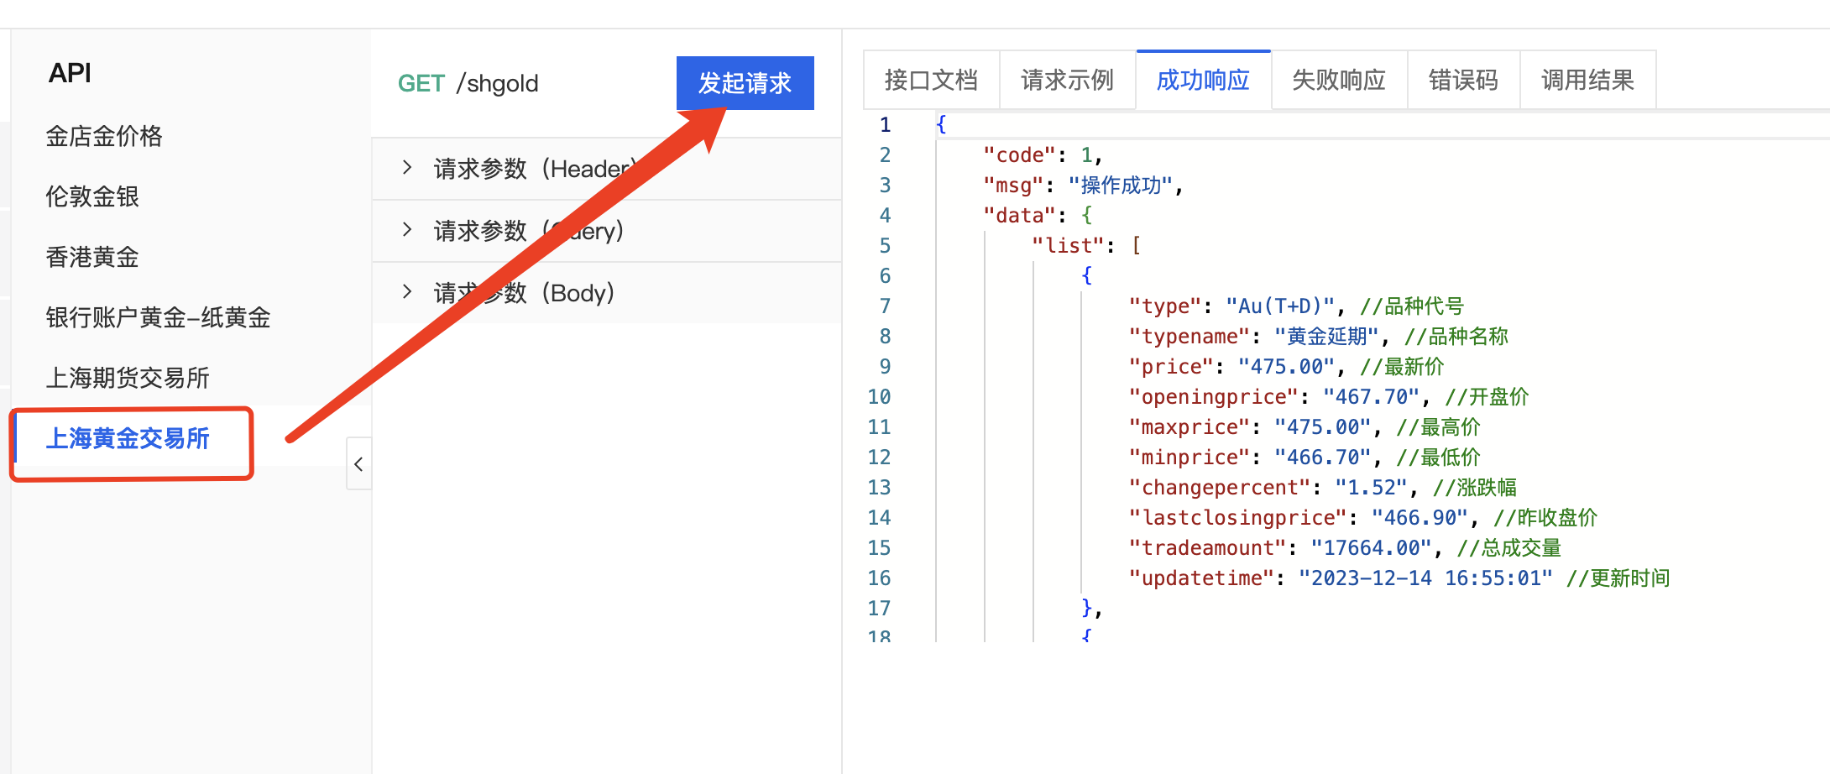Click line number 1 in the gutter
The image size is (1830, 774).
[x=885, y=125]
